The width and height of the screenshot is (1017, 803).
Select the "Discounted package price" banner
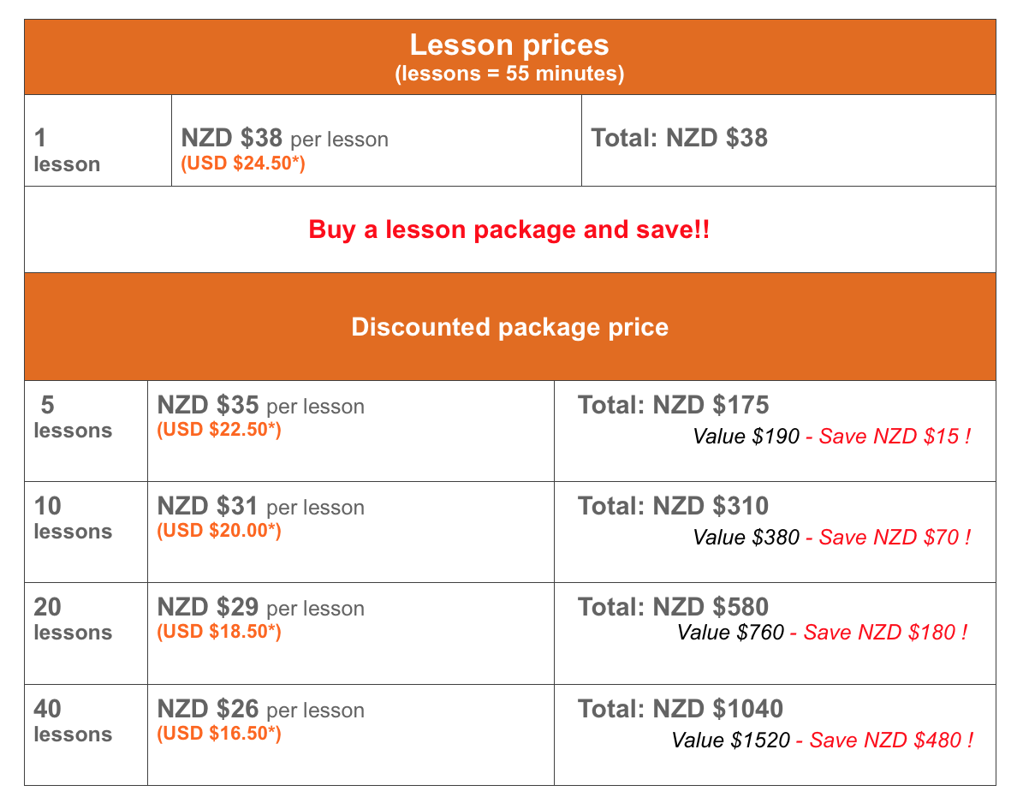point(510,327)
